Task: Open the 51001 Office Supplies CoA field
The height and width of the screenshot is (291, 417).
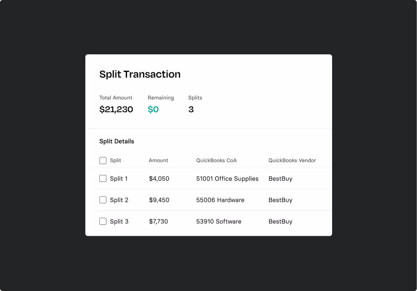Action: (x=227, y=178)
